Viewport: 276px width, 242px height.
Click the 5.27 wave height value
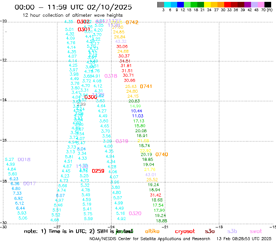(x=9, y=159)
